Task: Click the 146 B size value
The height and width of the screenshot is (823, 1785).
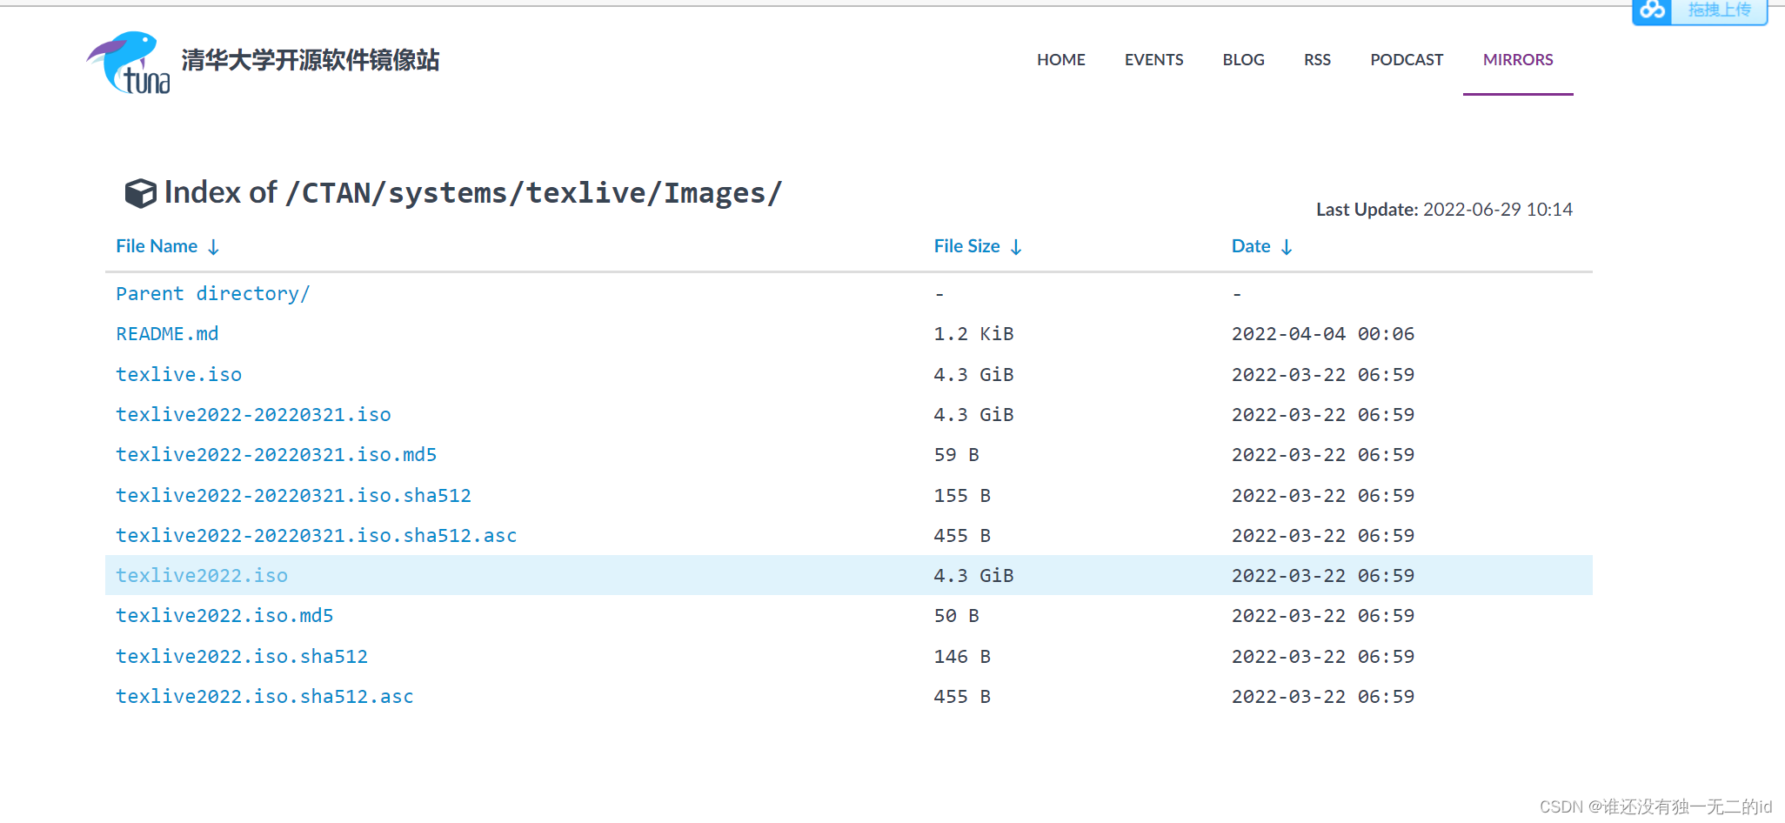Action: pos(962,657)
